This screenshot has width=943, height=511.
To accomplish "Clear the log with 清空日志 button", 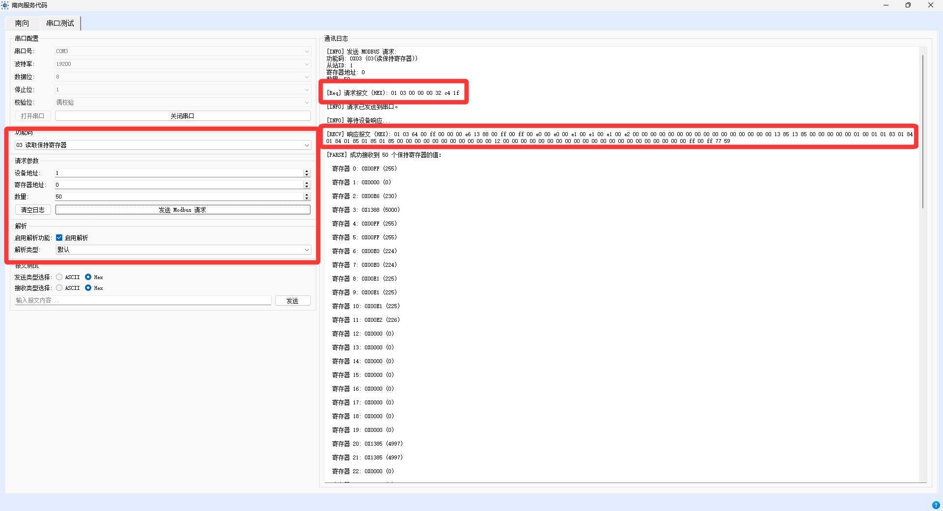I will (x=33, y=210).
